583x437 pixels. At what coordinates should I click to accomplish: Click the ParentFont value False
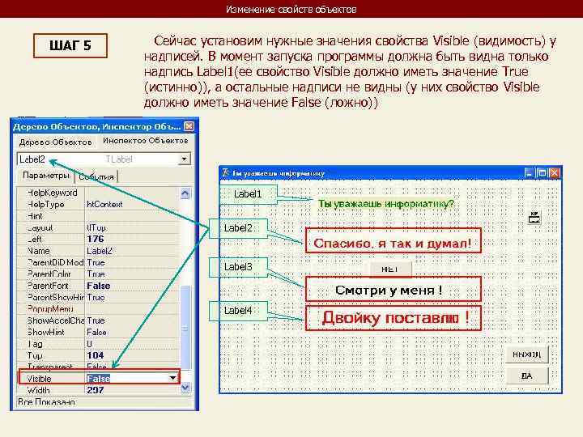point(99,286)
